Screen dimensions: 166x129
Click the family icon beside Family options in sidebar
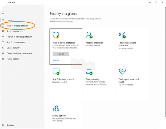3,59
